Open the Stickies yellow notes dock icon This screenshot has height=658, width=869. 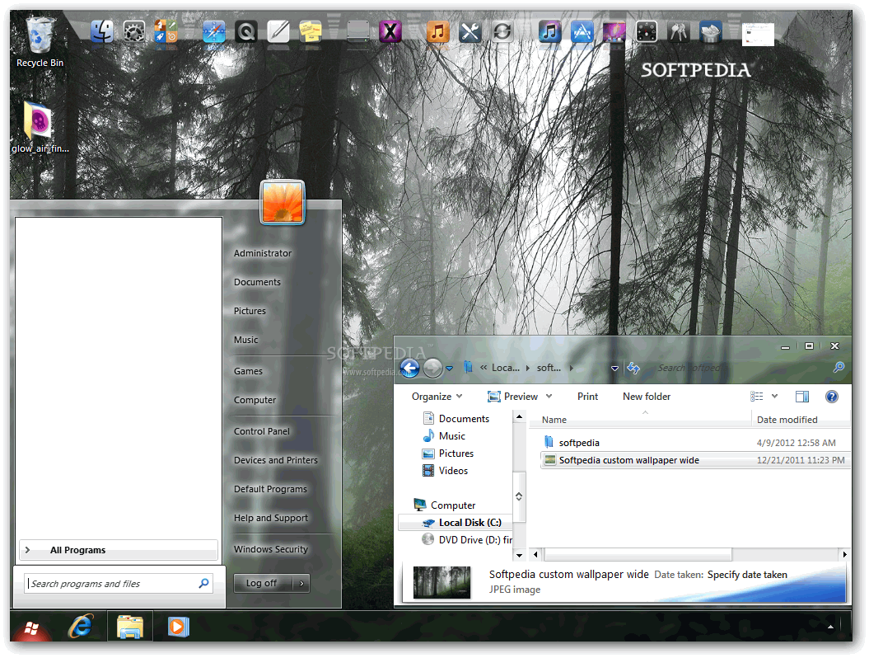(x=311, y=31)
